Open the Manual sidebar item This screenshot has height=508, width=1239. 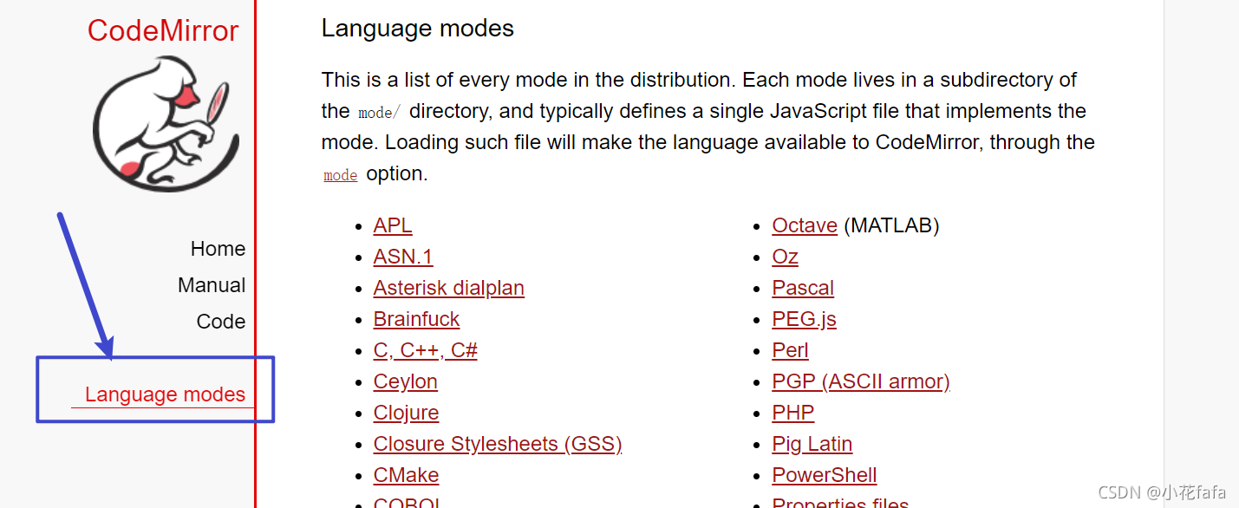[212, 285]
